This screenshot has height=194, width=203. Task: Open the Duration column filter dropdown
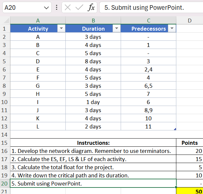pos(116,28)
